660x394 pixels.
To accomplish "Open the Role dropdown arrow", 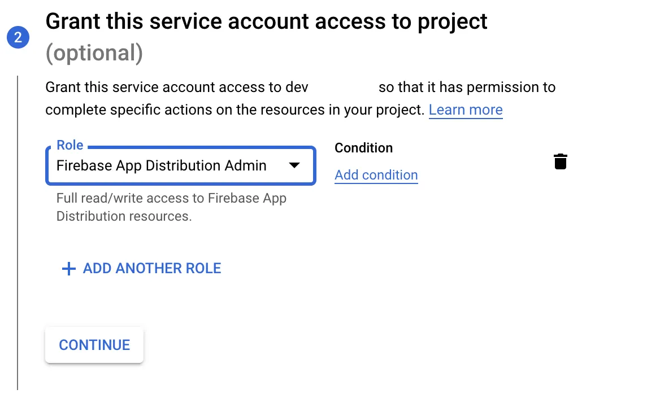I will click(x=294, y=165).
